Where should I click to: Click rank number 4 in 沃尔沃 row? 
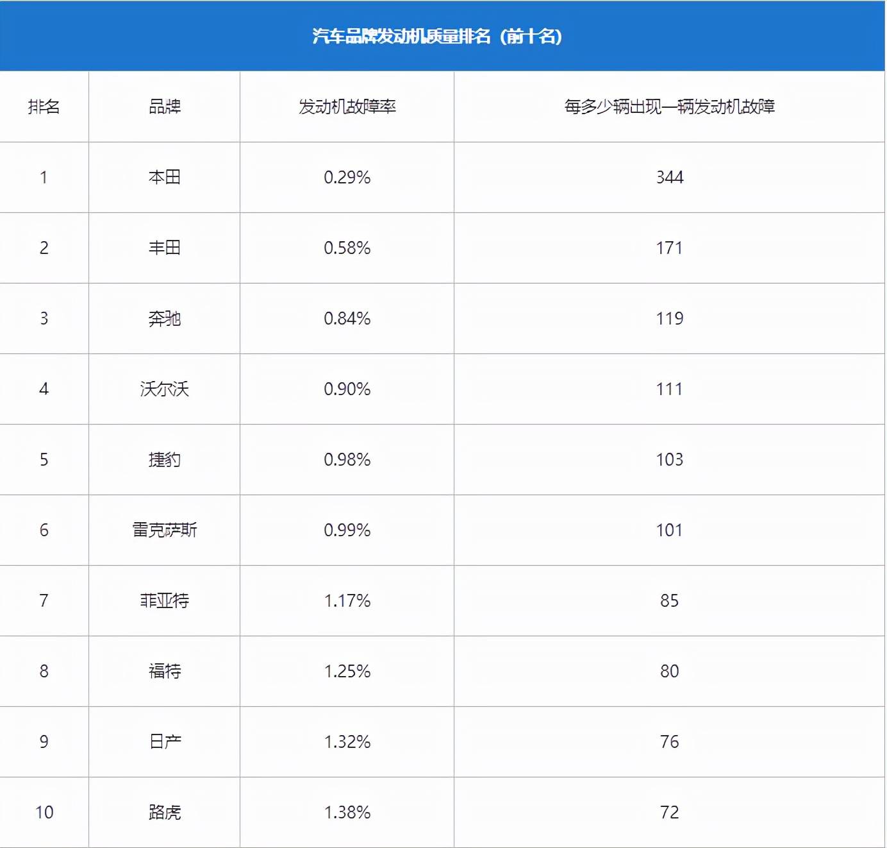click(x=44, y=389)
